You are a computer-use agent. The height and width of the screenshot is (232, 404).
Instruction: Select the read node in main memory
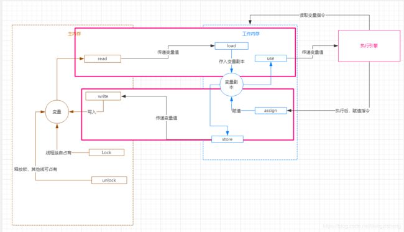coord(103,58)
